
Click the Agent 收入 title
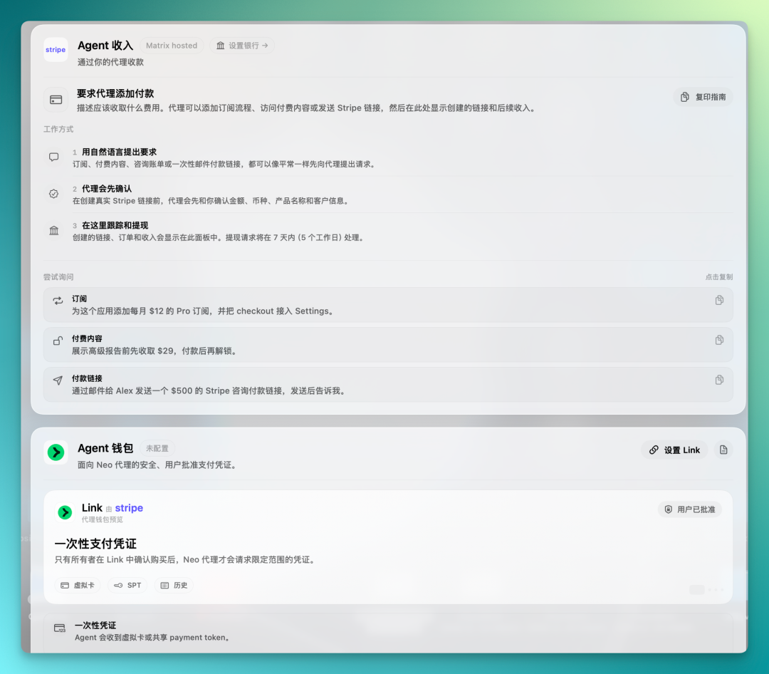(105, 46)
